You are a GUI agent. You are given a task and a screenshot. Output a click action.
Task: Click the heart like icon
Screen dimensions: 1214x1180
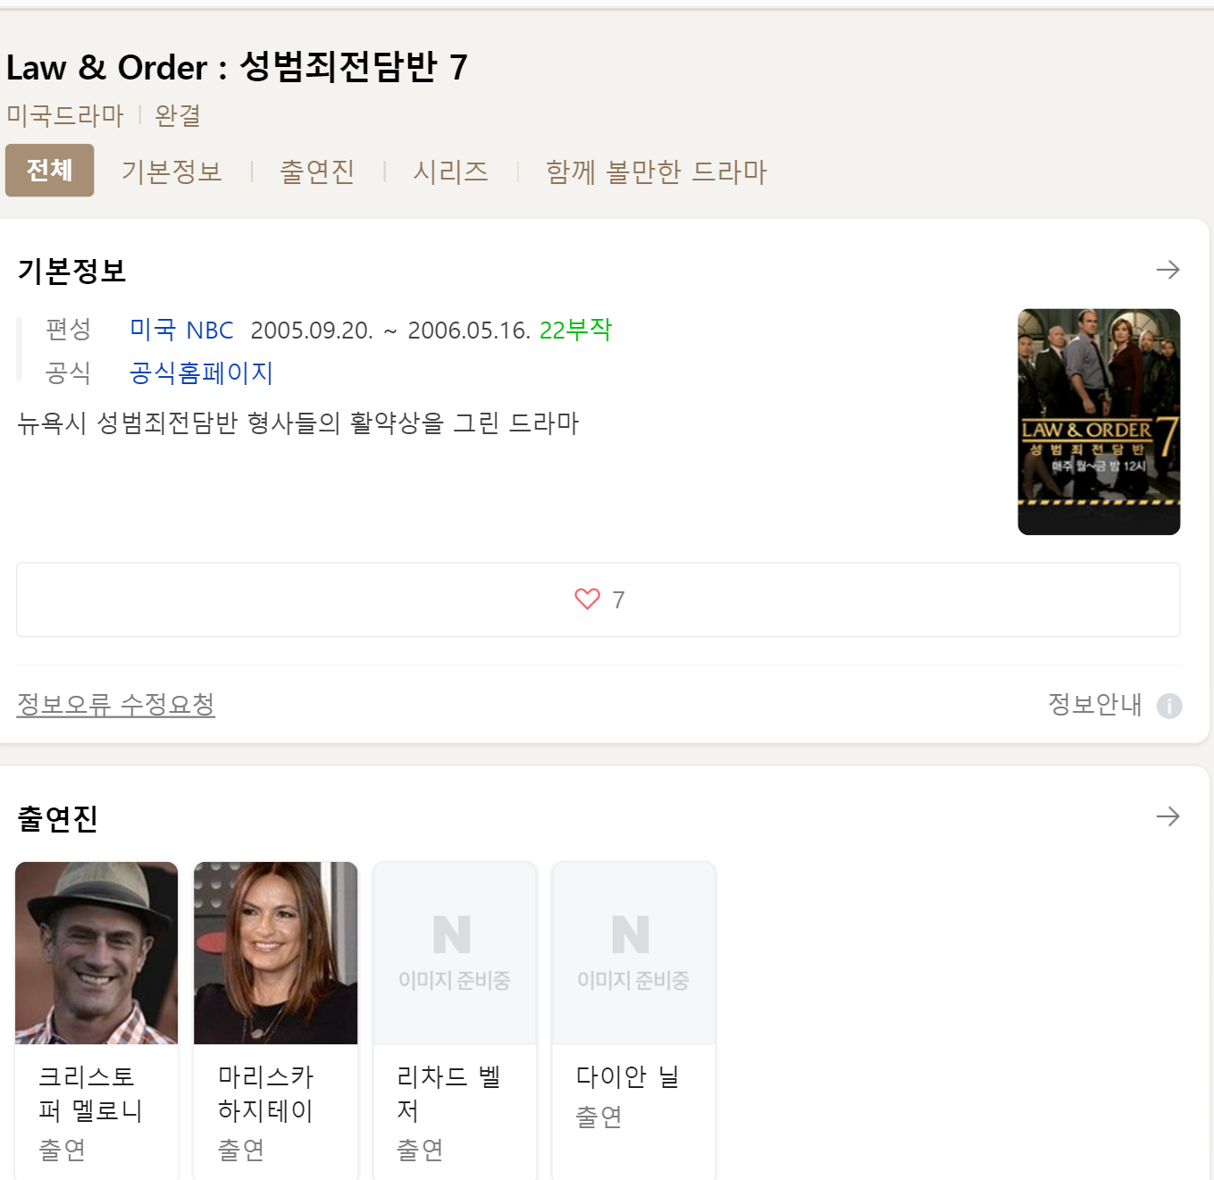587,599
